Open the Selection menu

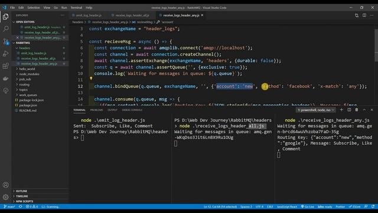34,8
